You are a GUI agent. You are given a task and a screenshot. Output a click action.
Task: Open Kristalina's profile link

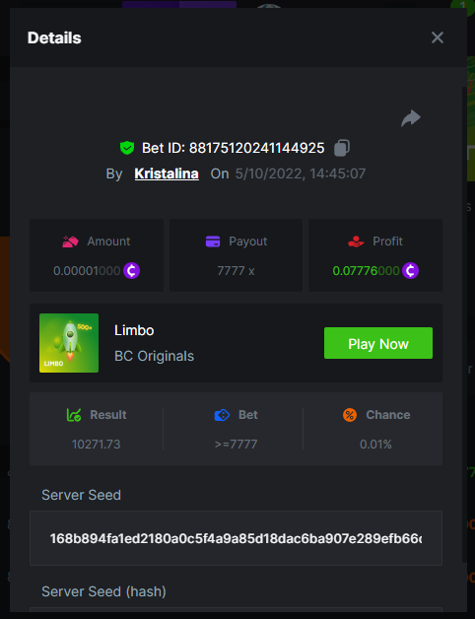167,173
